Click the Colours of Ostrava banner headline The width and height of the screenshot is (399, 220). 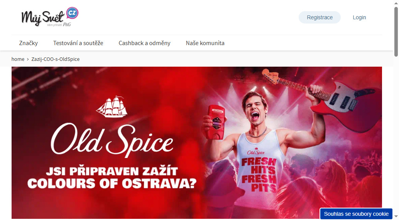click(112, 177)
